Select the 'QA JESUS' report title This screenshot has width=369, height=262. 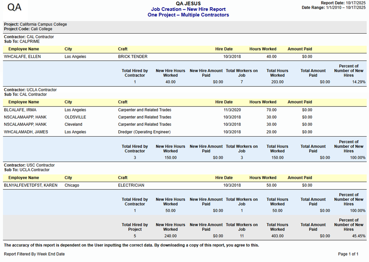(188, 3)
